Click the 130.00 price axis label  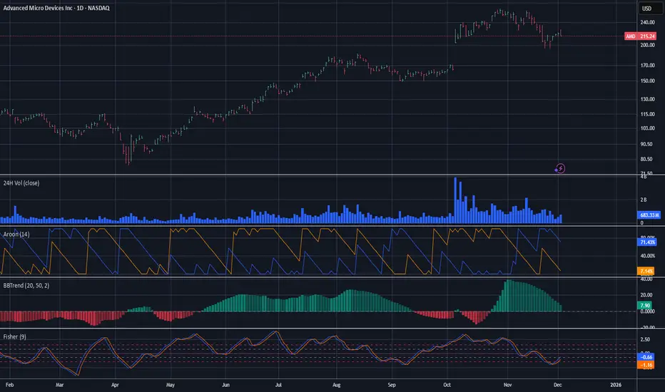tap(648, 99)
